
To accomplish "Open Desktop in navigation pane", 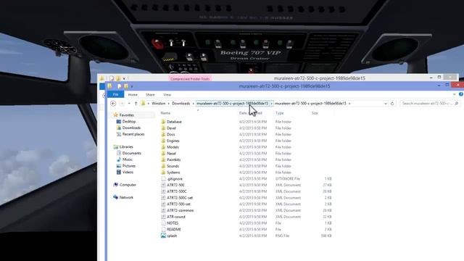I will coord(129,122).
